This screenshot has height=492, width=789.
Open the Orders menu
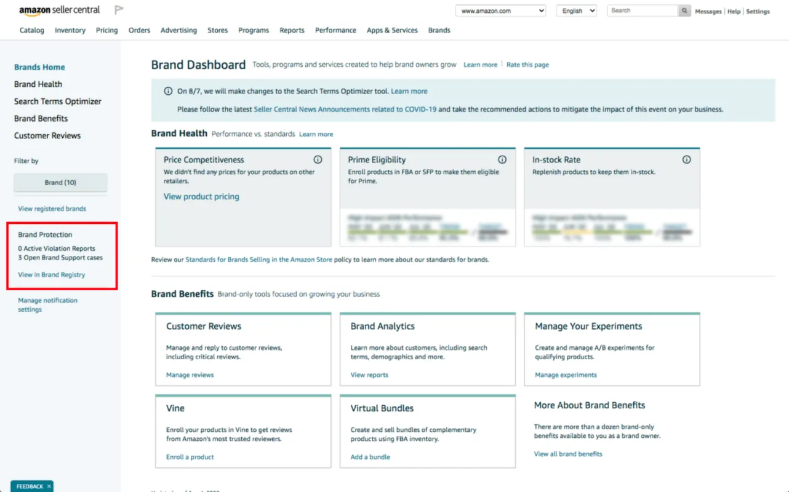tap(140, 30)
